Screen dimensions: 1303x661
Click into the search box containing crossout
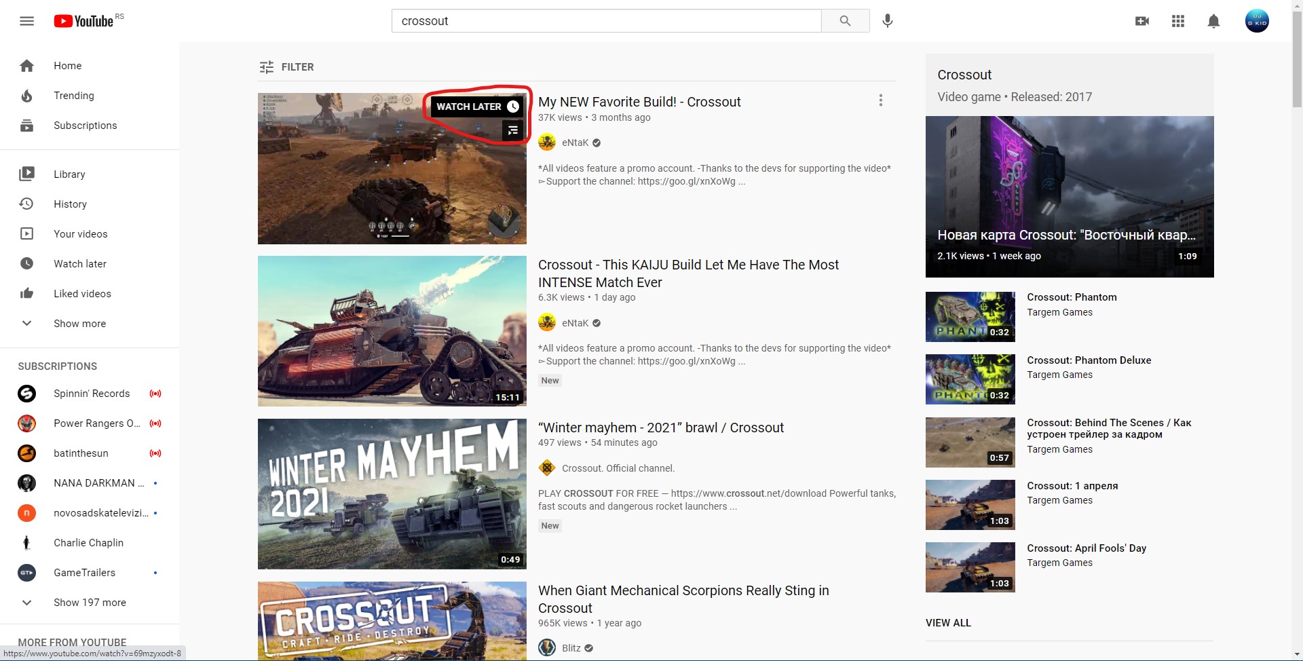coord(606,21)
